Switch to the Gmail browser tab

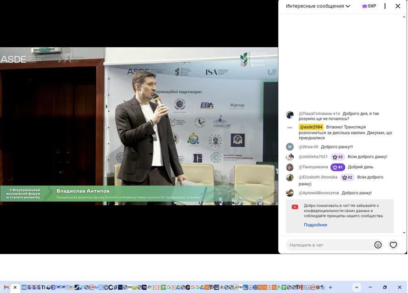click(6, 287)
